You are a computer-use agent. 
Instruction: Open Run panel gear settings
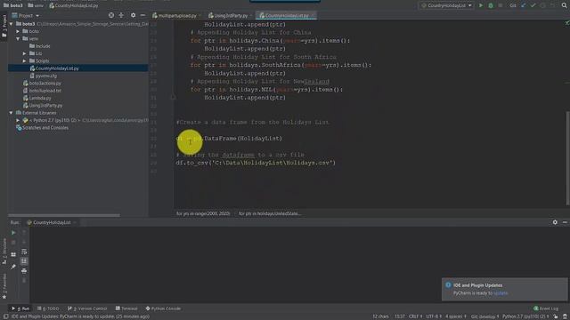coord(555,222)
